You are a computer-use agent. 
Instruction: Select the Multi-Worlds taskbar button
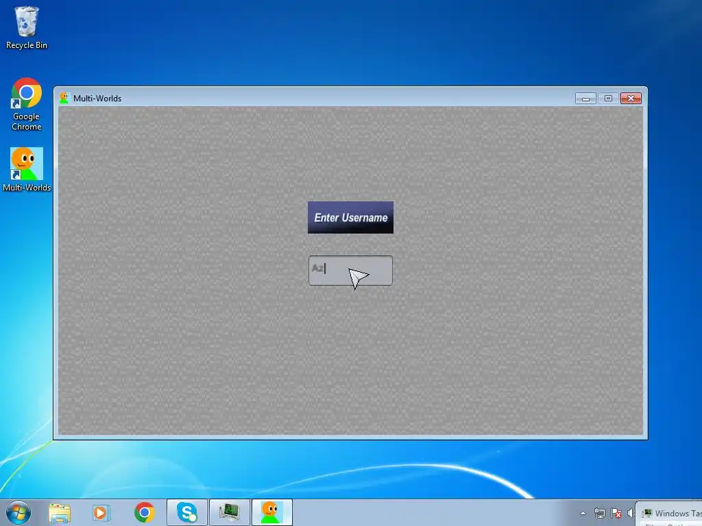[x=271, y=512]
